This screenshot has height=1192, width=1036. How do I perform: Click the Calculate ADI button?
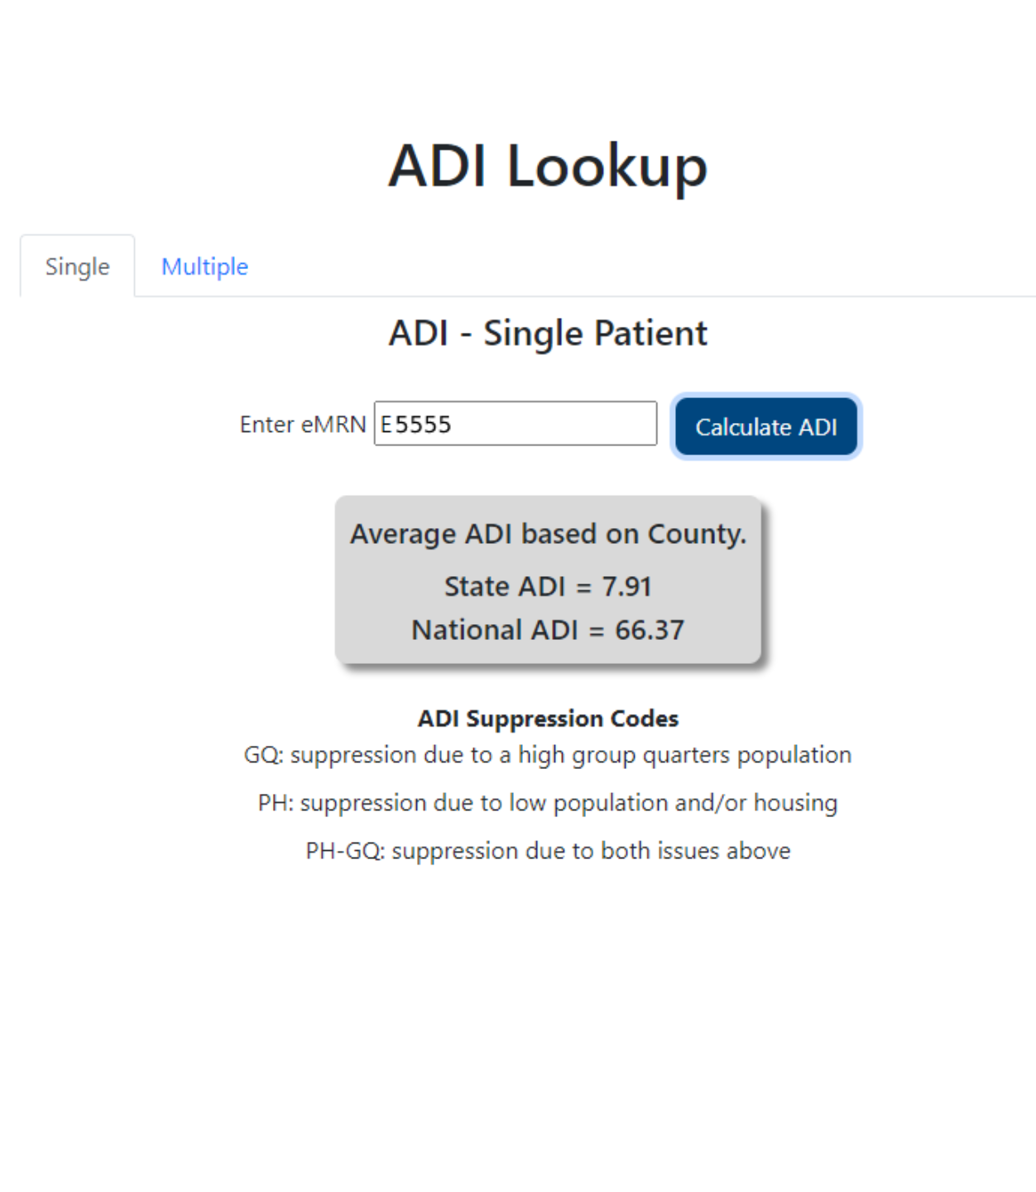point(766,427)
